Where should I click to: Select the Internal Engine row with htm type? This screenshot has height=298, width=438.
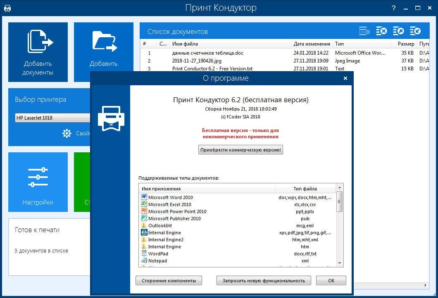pos(237,247)
